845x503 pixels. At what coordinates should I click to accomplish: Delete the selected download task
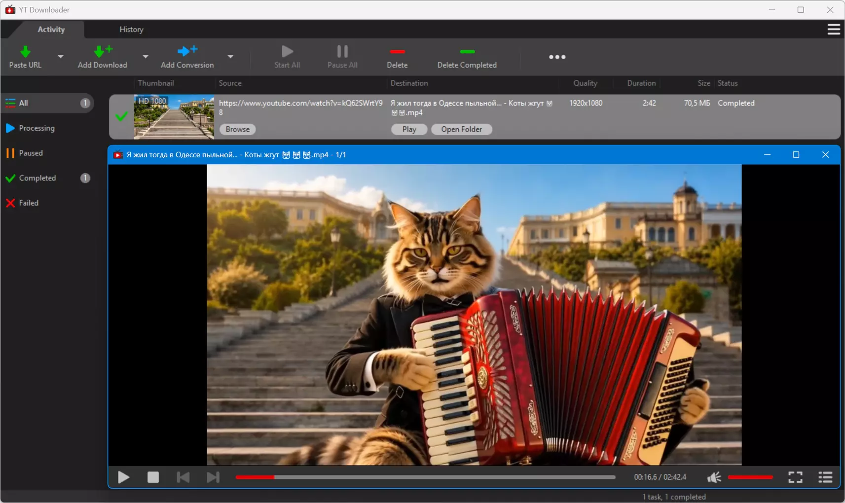(x=397, y=57)
